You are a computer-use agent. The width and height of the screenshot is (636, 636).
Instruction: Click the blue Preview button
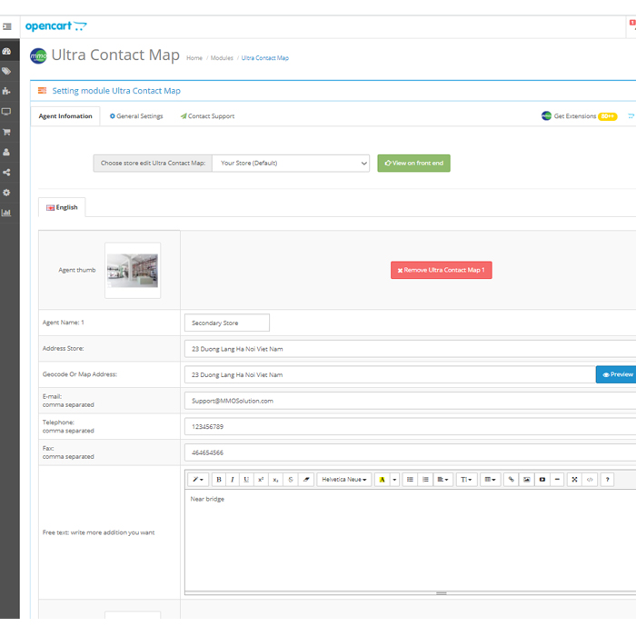617,374
